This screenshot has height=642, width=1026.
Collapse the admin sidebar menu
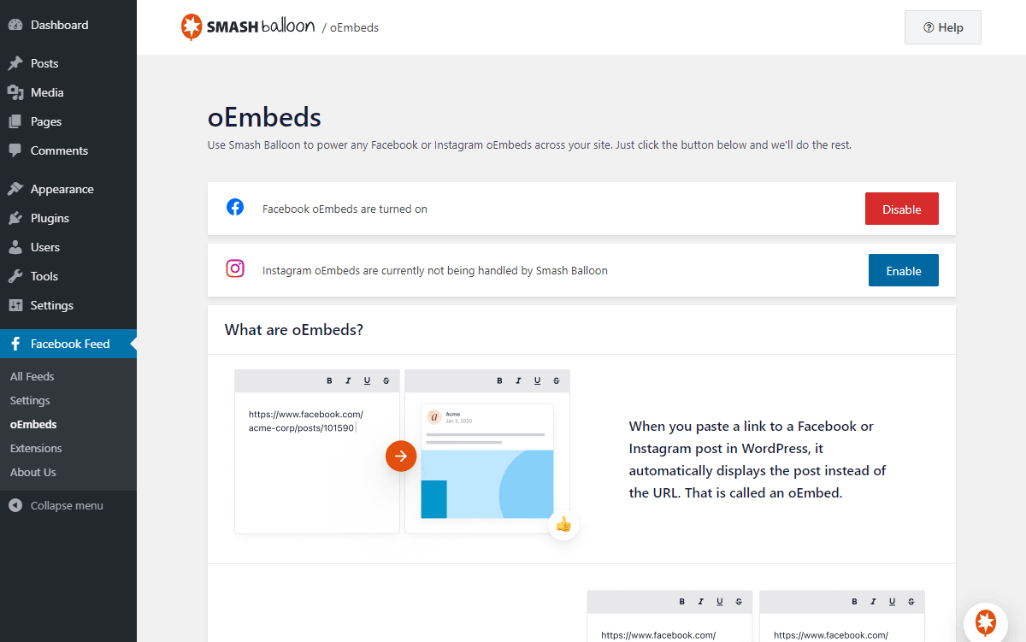[66, 505]
